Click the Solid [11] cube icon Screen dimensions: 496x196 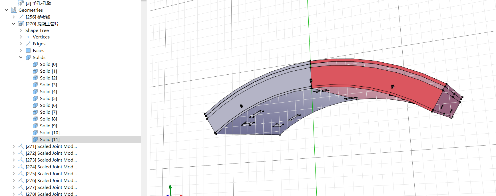(x=35, y=139)
